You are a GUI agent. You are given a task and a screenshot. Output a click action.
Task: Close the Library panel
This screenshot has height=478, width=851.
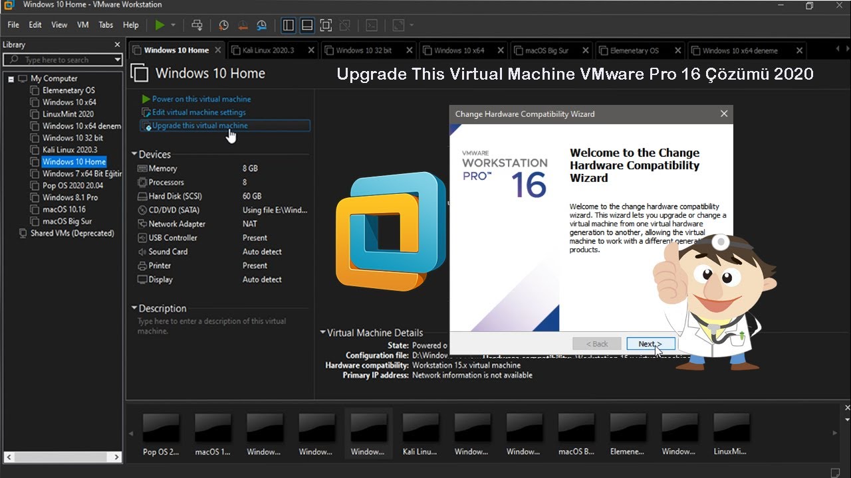[x=117, y=44]
